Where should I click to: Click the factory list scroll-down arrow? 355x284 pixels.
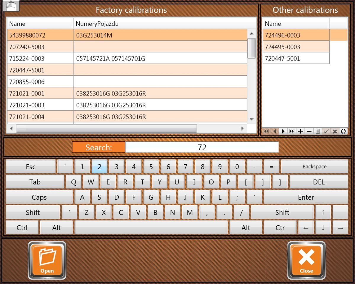click(x=251, y=119)
